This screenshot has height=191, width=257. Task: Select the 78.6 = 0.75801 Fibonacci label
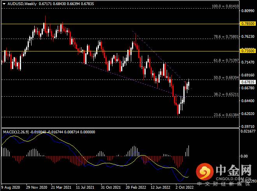tap(225, 37)
